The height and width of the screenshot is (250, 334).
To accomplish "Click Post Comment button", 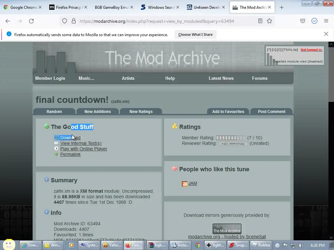I will 272,112.
